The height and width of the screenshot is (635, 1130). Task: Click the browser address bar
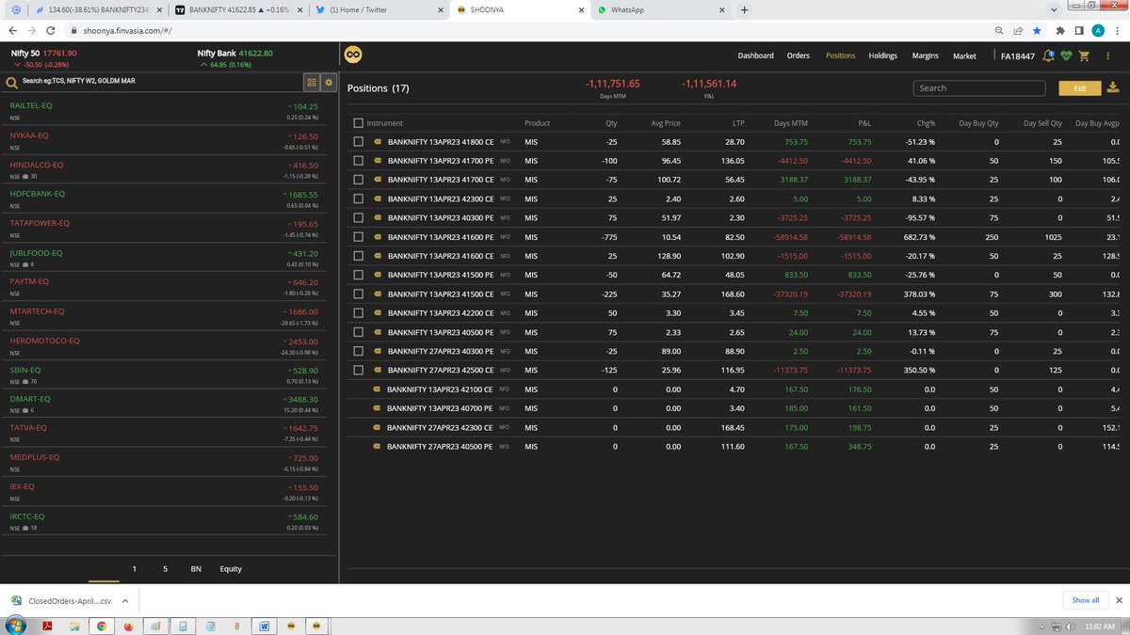coord(527,30)
